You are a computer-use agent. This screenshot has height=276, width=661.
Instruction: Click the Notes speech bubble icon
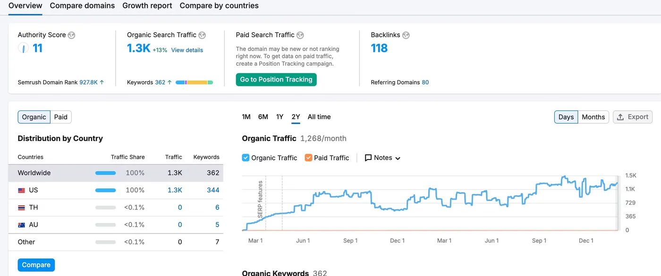[x=368, y=158]
